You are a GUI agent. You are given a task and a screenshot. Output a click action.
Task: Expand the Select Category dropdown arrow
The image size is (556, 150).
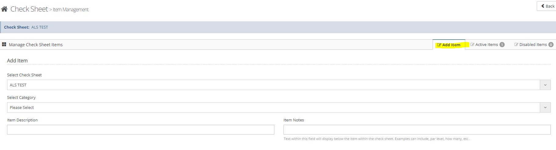tap(545, 107)
